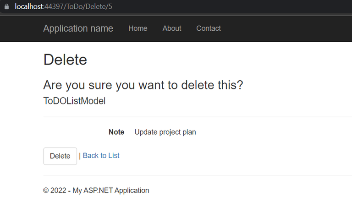The width and height of the screenshot is (352, 203).
Task: Open the Application name brand link
Action: click(78, 28)
